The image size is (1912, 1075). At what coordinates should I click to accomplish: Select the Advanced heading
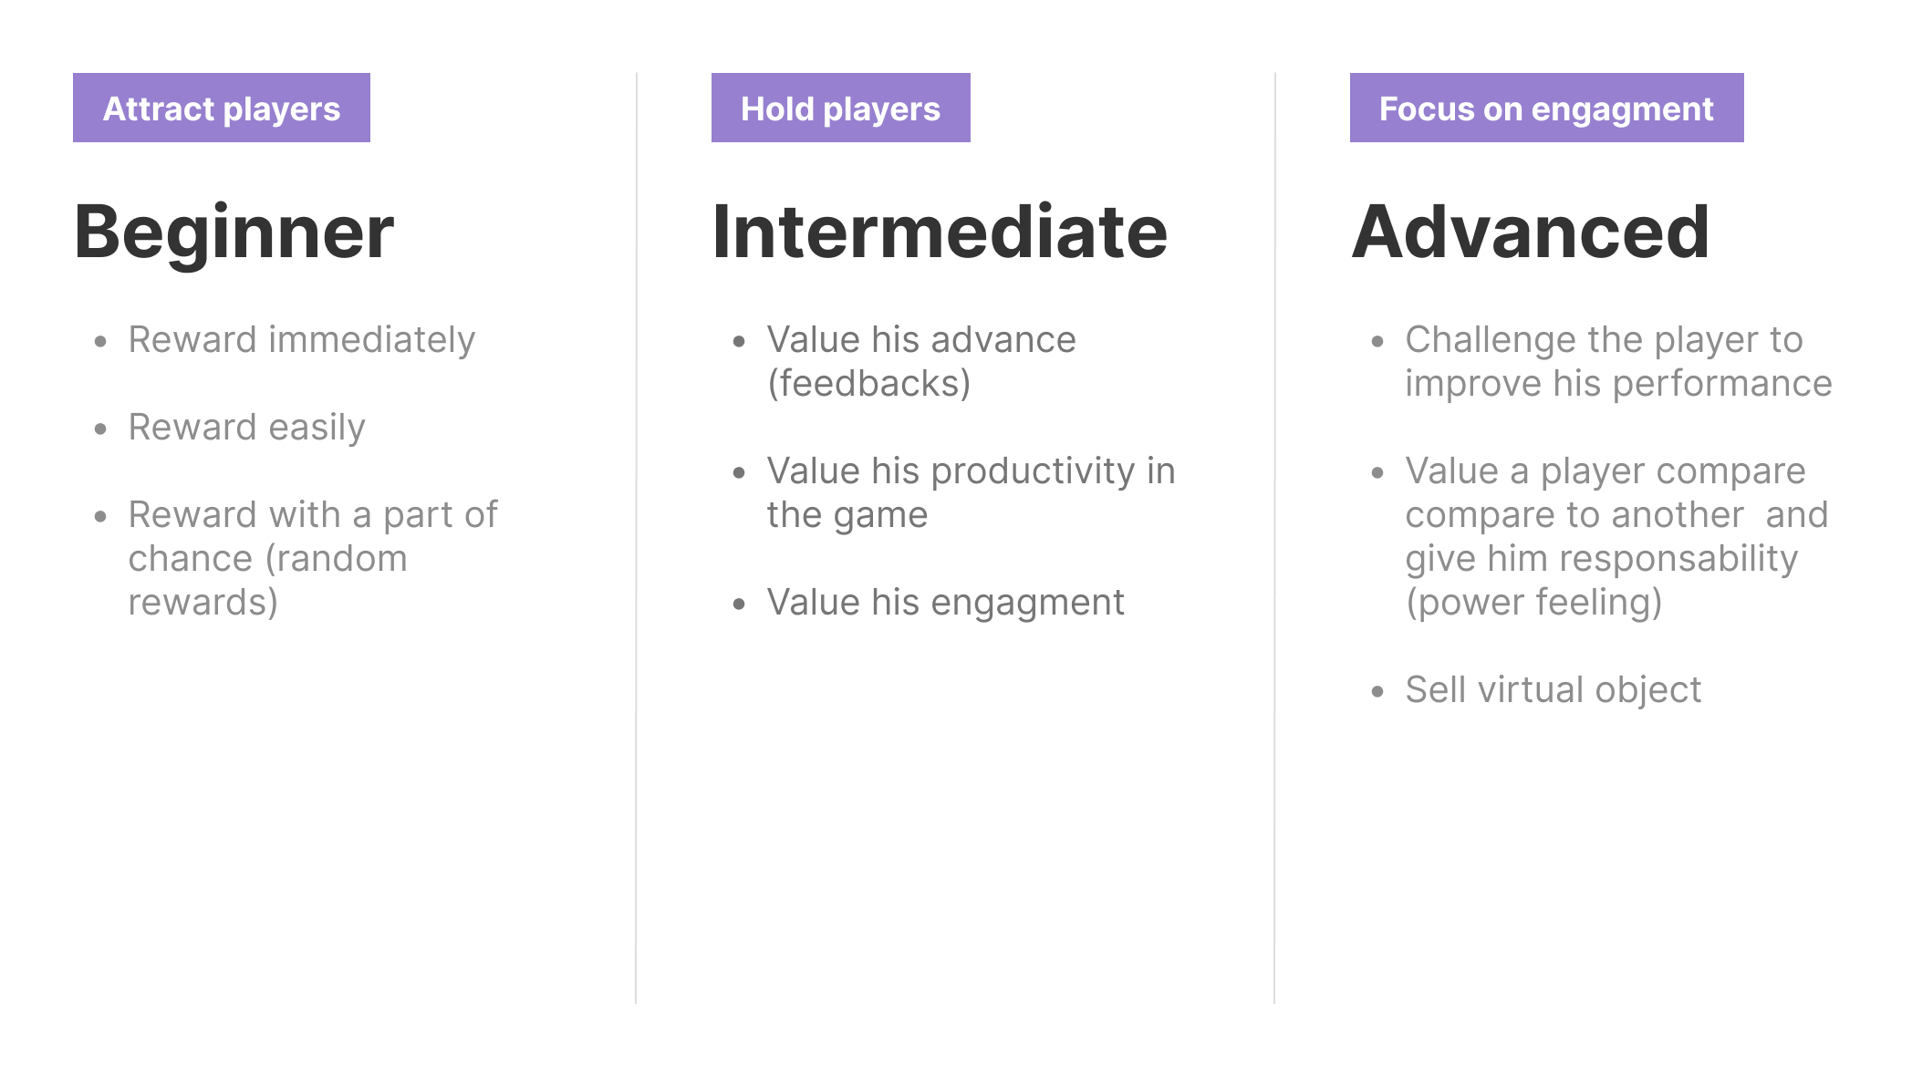1530,233
